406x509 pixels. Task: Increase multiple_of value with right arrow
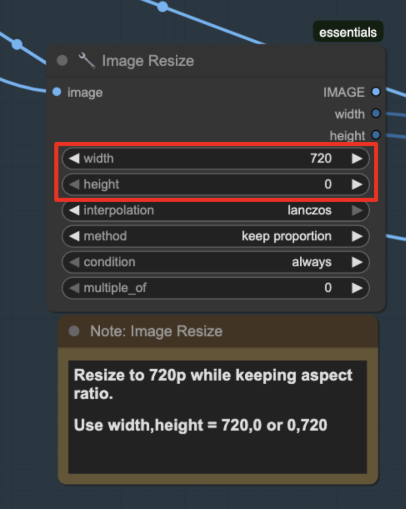pyautogui.click(x=357, y=288)
